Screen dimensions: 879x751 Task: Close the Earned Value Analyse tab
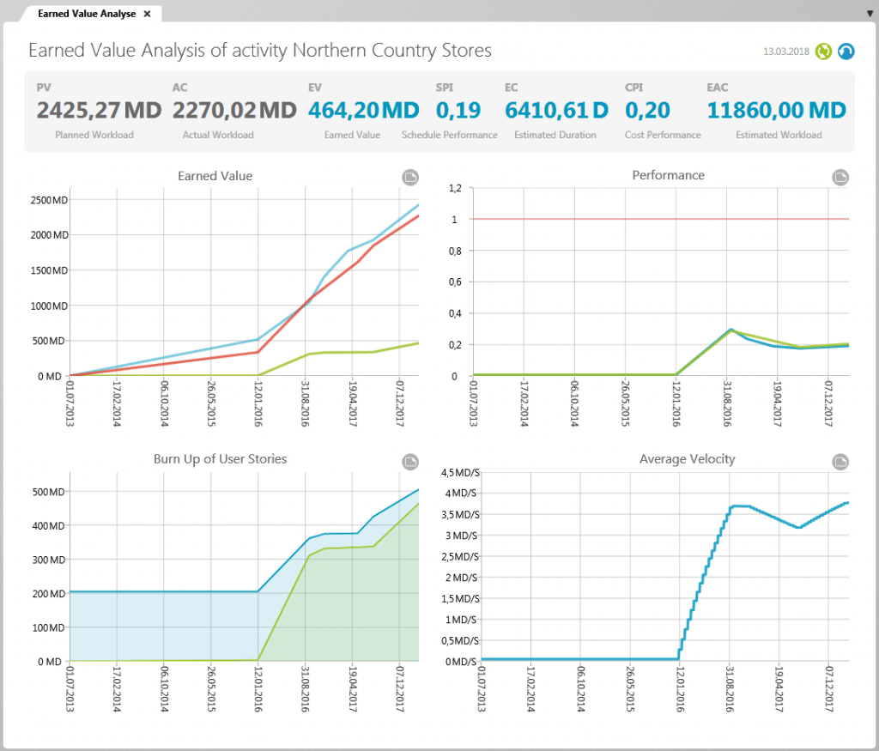point(146,13)
